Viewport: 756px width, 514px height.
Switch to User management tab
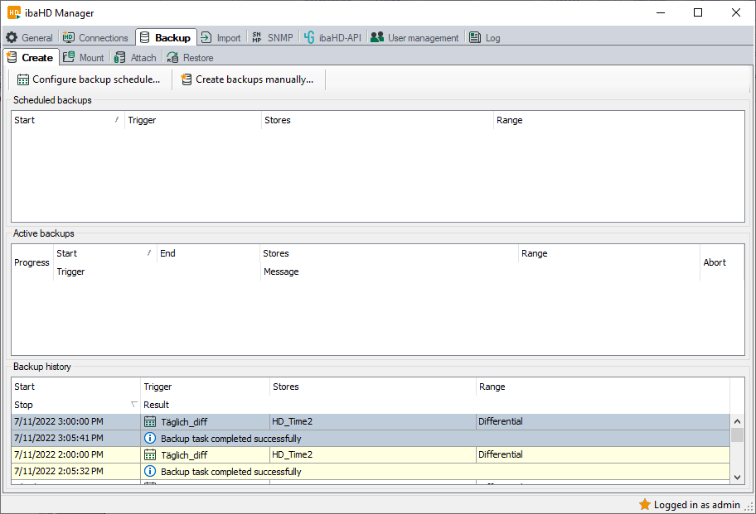(x=414, y=37)
